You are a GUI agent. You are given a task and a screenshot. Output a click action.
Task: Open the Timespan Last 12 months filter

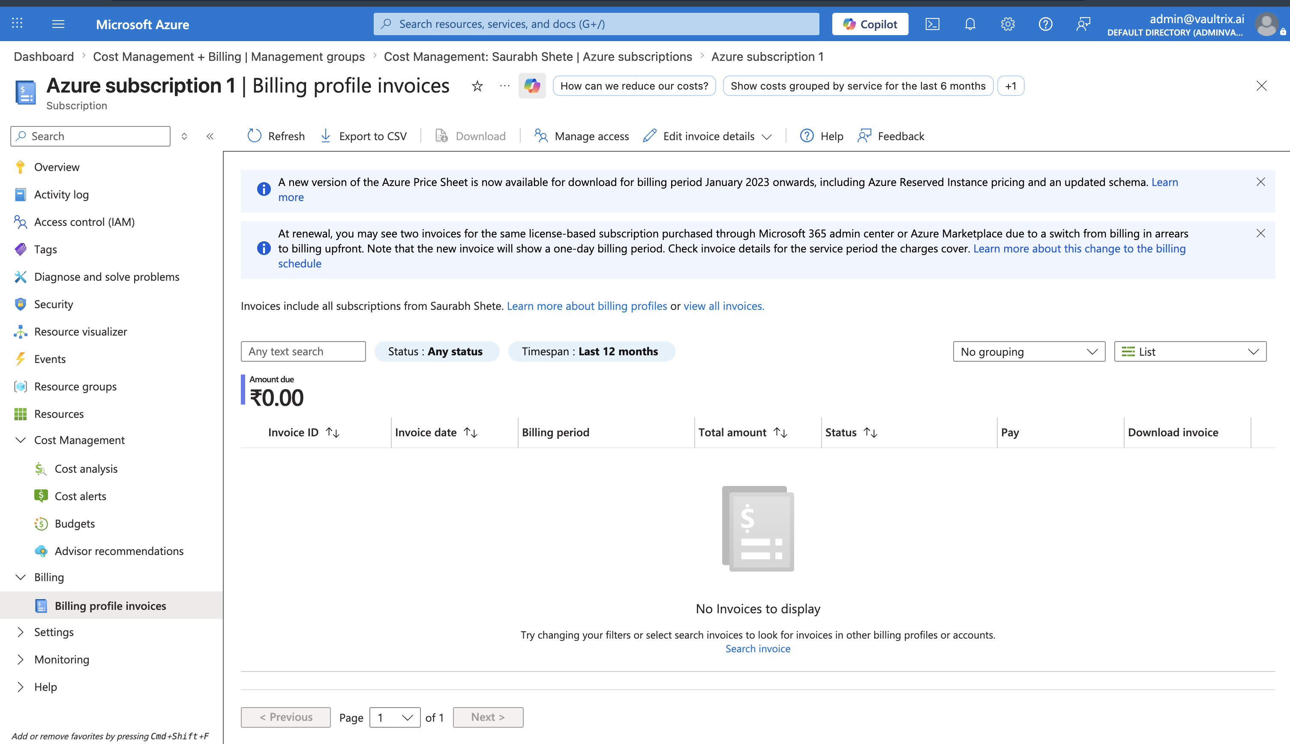click(591, 351)
